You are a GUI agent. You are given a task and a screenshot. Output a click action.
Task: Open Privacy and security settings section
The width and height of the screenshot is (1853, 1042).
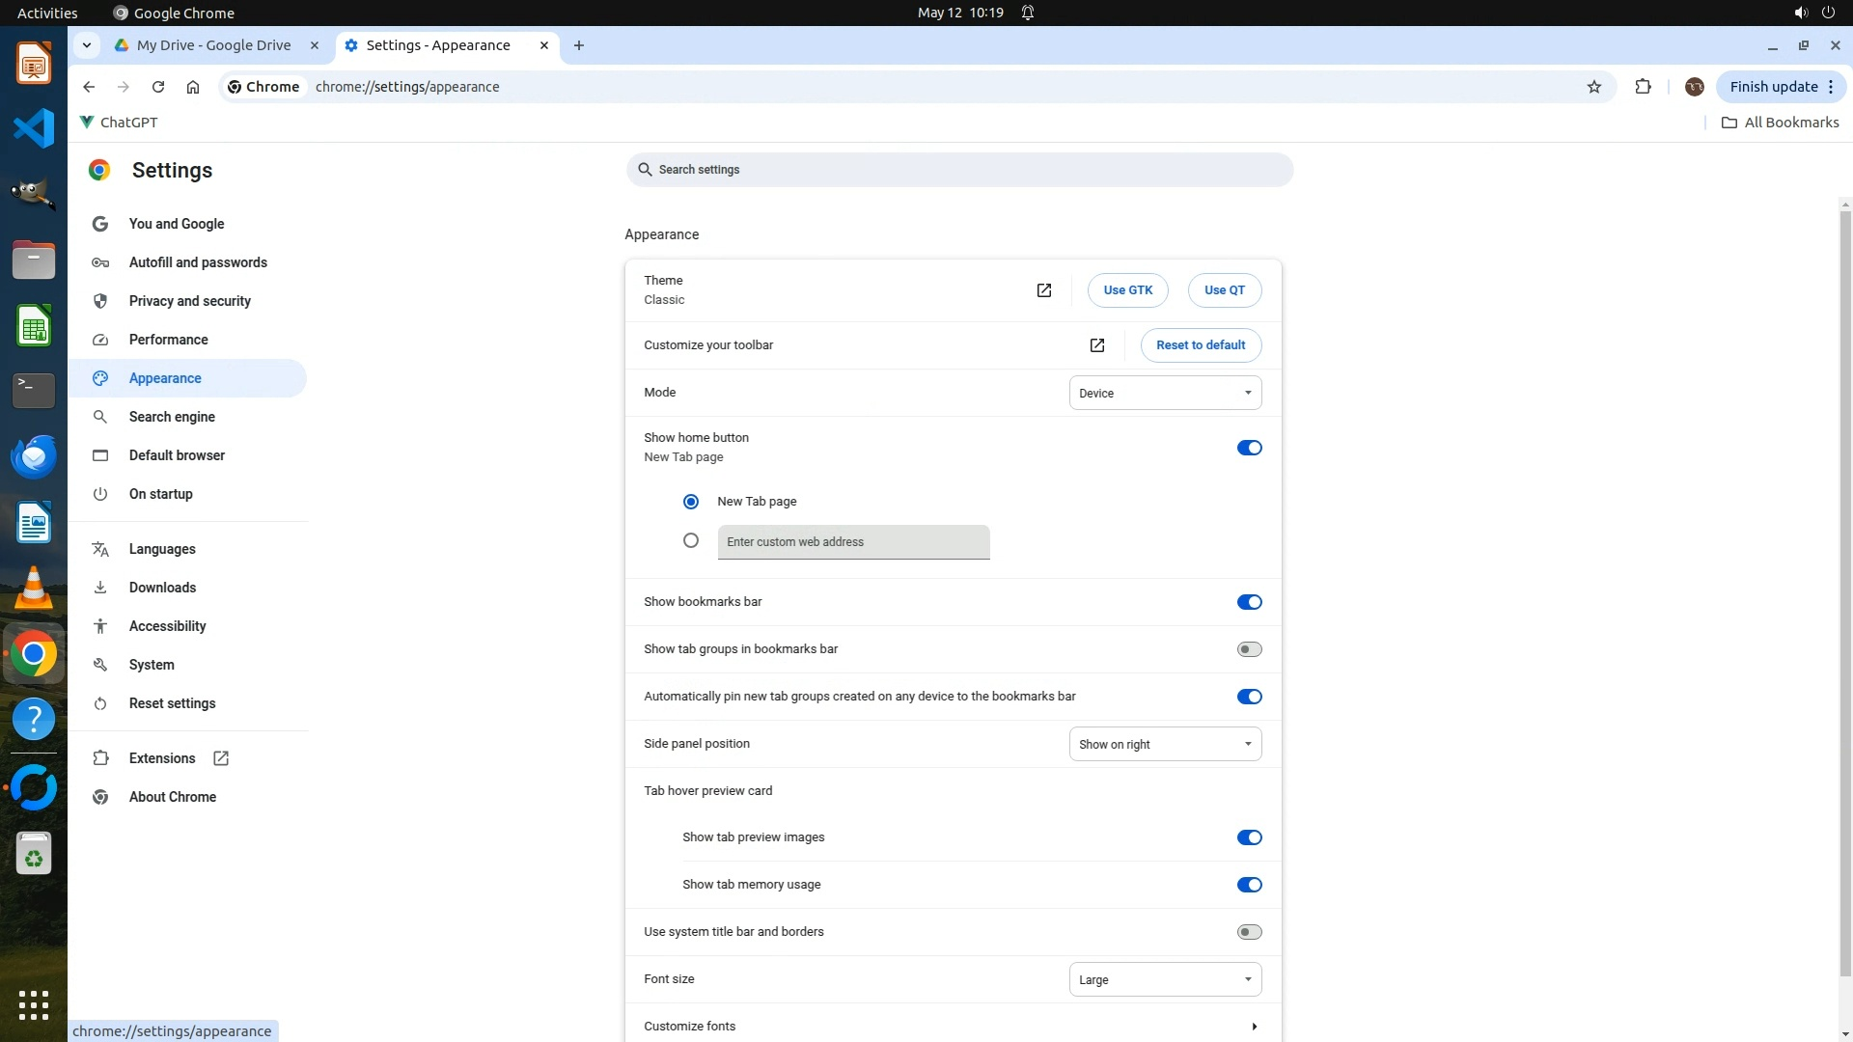click(189, 301)
